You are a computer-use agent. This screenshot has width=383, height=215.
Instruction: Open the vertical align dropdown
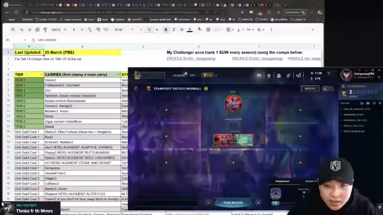[x=240, y=29]
